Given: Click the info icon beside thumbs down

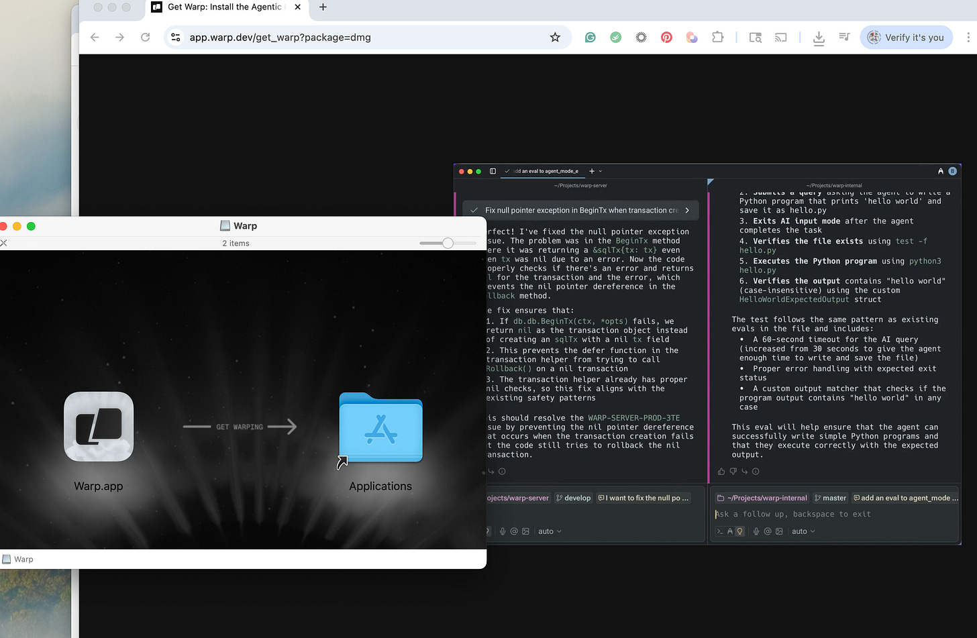Looking at the screenshot, I should tap(756, 471).
